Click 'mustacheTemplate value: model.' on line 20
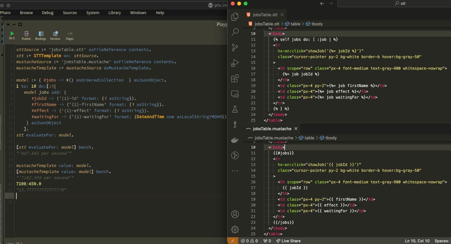Image resolution: width=451 pixels, height=244 pixels. (54, 166)
